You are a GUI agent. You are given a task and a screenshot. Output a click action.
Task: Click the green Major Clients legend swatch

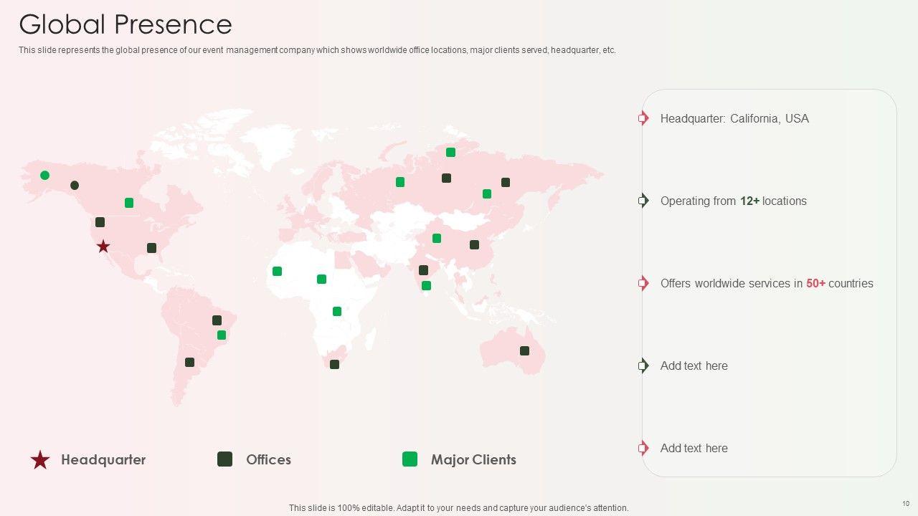tap(410, 459)
